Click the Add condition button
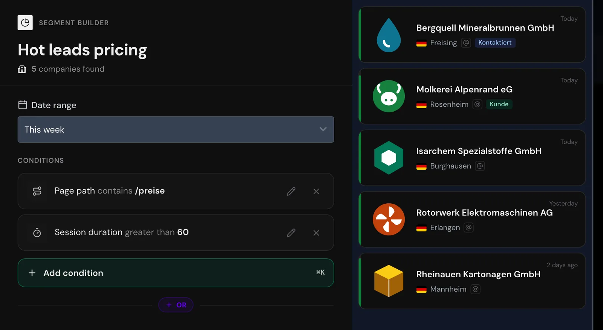The height and width of the screenshot is (330, 603). tap(176, 273)
